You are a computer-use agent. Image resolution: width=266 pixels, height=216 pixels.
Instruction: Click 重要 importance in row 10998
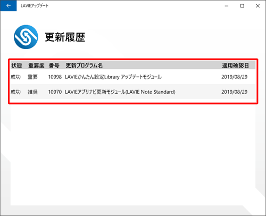[x=32, y=77]
